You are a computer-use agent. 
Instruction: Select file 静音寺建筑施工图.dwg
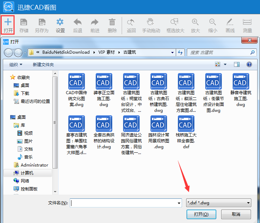coord(241,90)
